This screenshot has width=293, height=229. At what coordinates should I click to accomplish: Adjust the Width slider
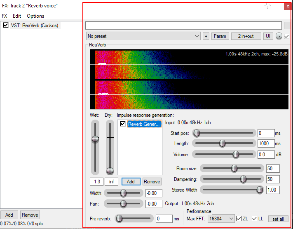(x=124, y=193)
